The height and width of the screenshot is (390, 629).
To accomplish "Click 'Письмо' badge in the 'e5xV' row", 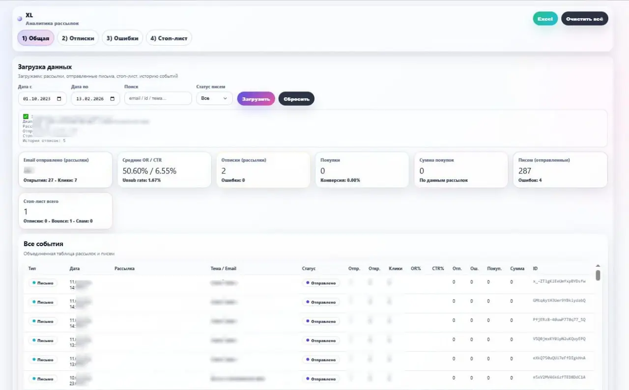I will (43, 379).
